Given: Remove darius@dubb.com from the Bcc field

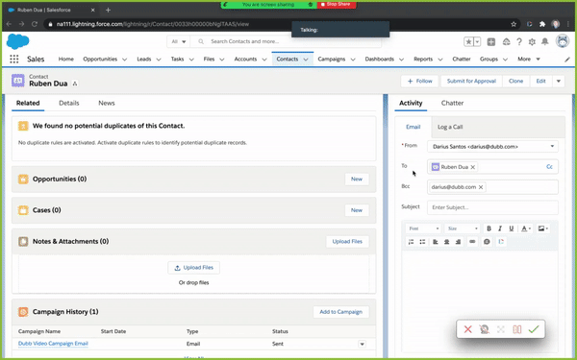Looking at the screenshot, I should click(x=481, y=187).
